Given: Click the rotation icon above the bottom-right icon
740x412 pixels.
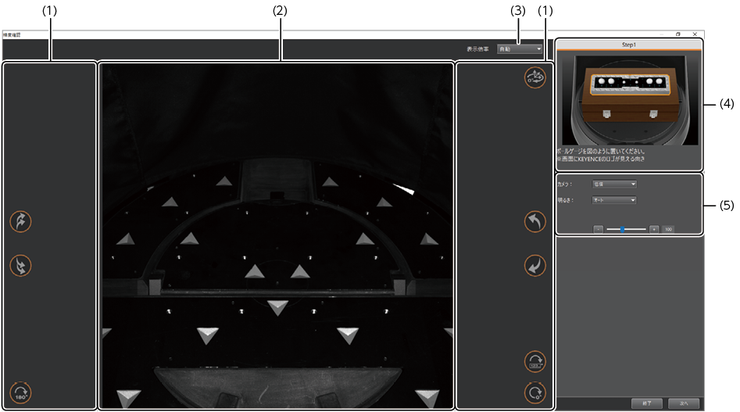Looking at the screenshot, I should point(535,361).
